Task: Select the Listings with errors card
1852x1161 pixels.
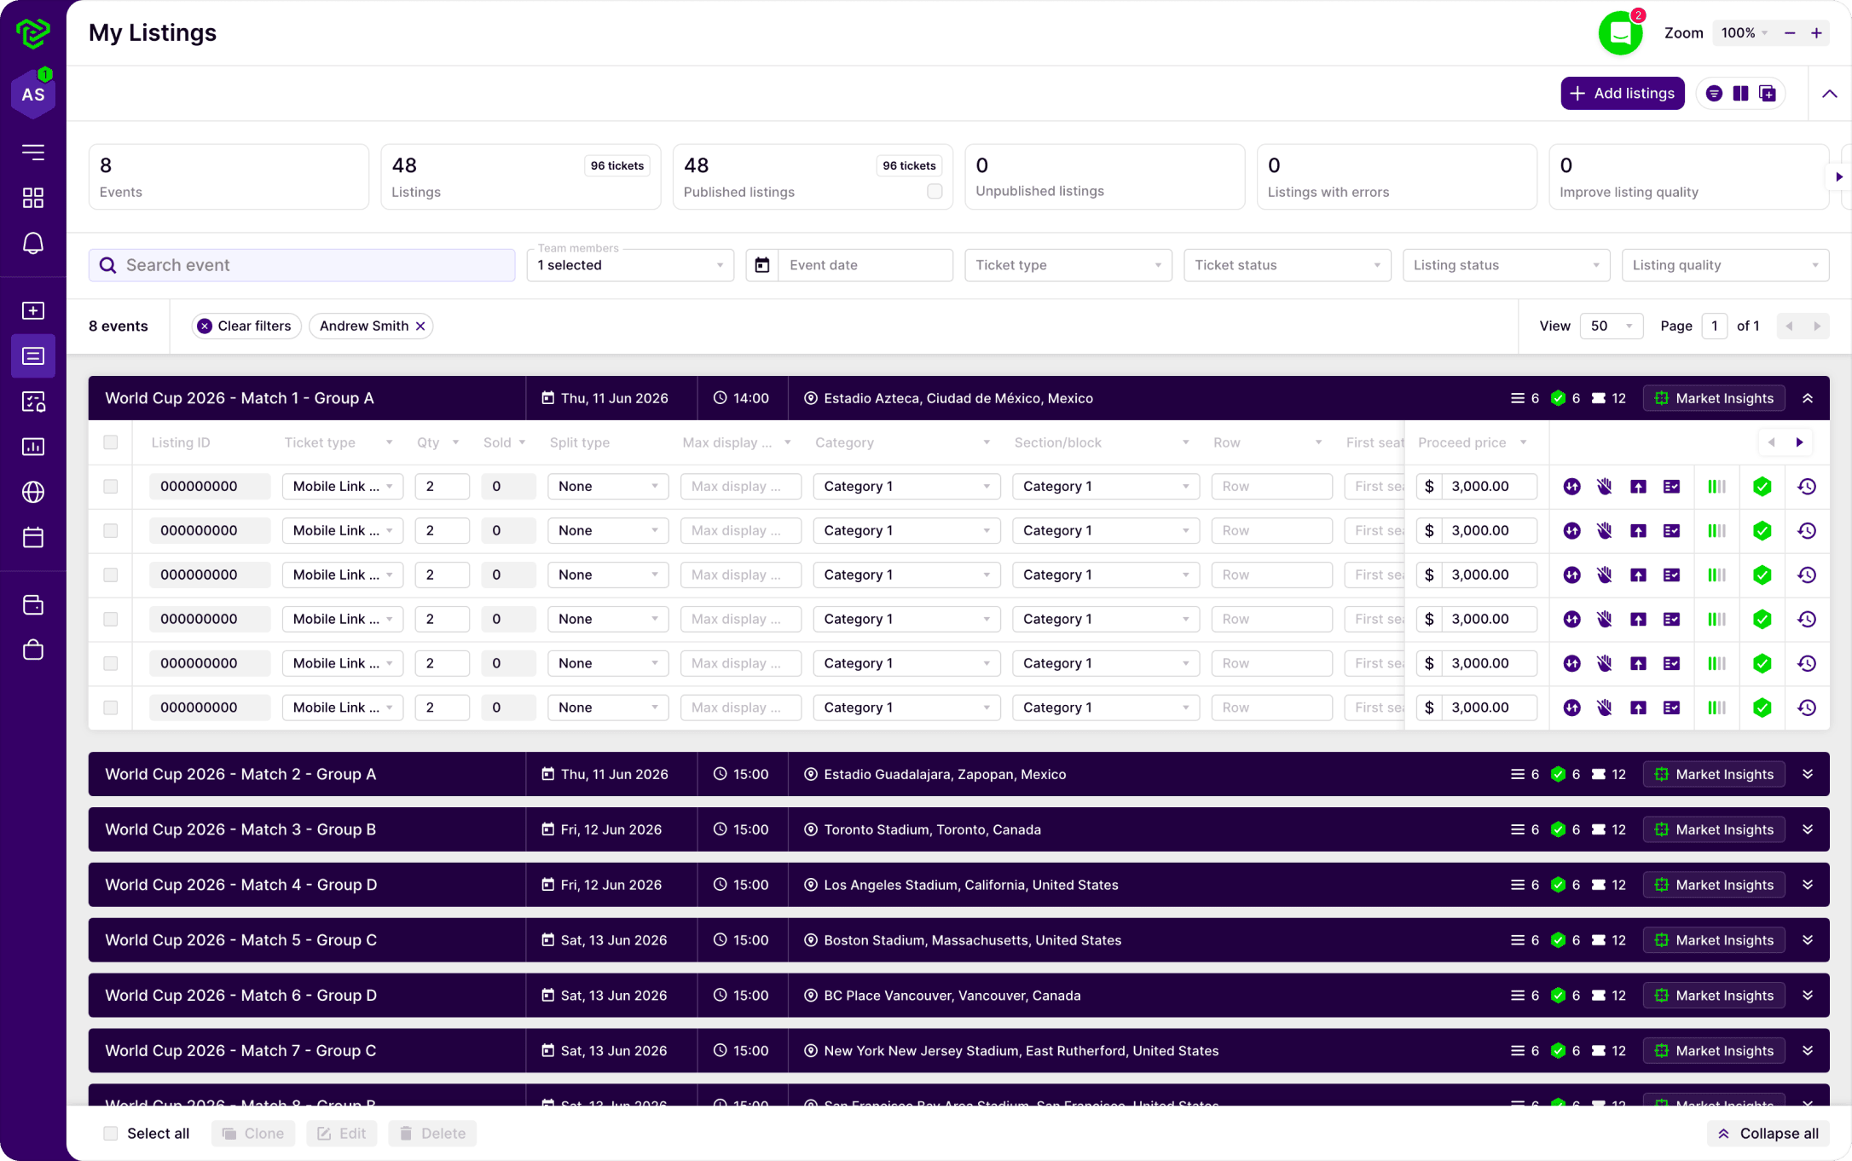Action: (x=1397, y=177)
